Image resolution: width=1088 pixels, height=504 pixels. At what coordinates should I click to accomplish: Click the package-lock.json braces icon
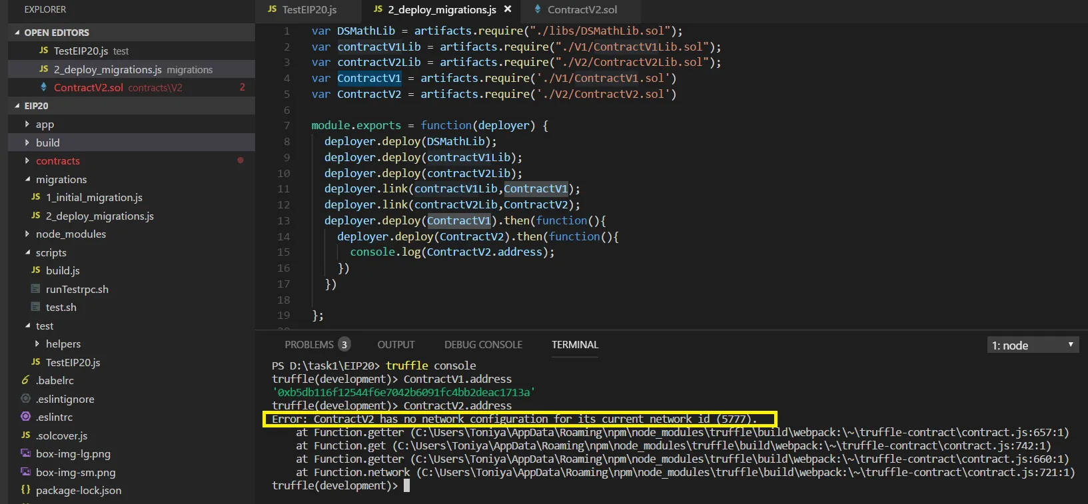tap(25, 490)
